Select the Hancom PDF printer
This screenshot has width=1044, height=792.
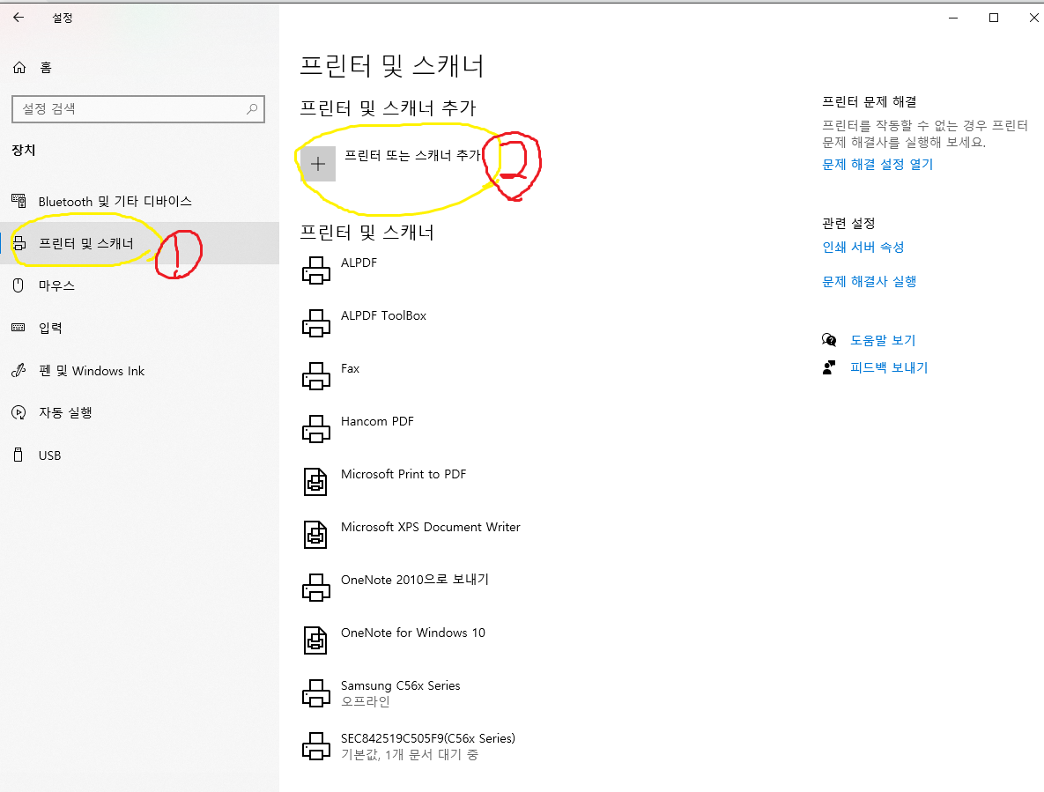click(316, 429)
